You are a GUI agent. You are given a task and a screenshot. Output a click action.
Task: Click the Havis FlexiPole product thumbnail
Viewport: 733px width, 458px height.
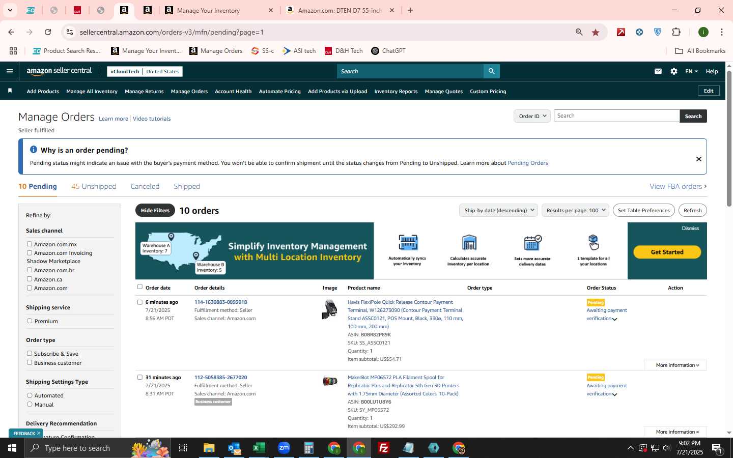tap(329, 309)
